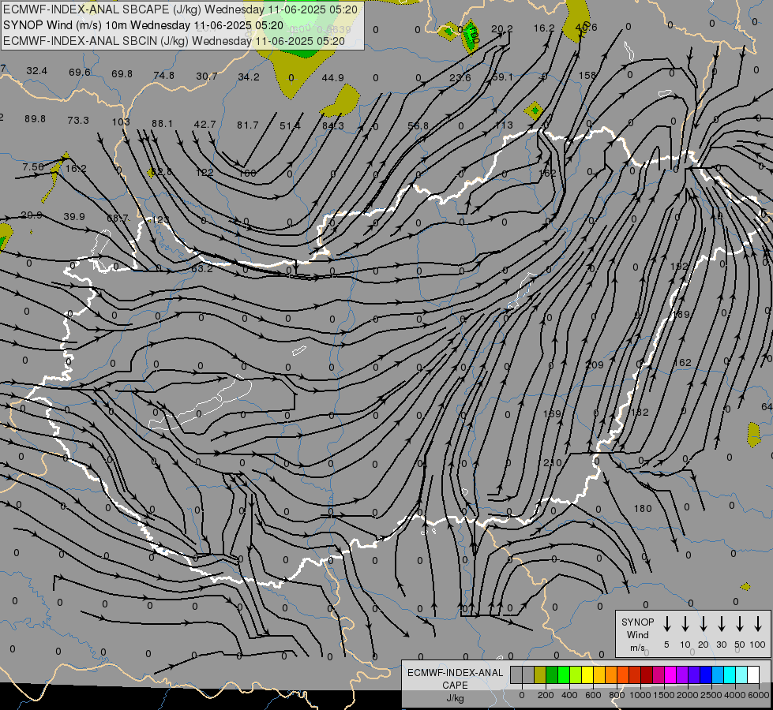773x710 pixels.
Task: Select the pure blue swatch before 2500 tick
Action: pos(705,675)
